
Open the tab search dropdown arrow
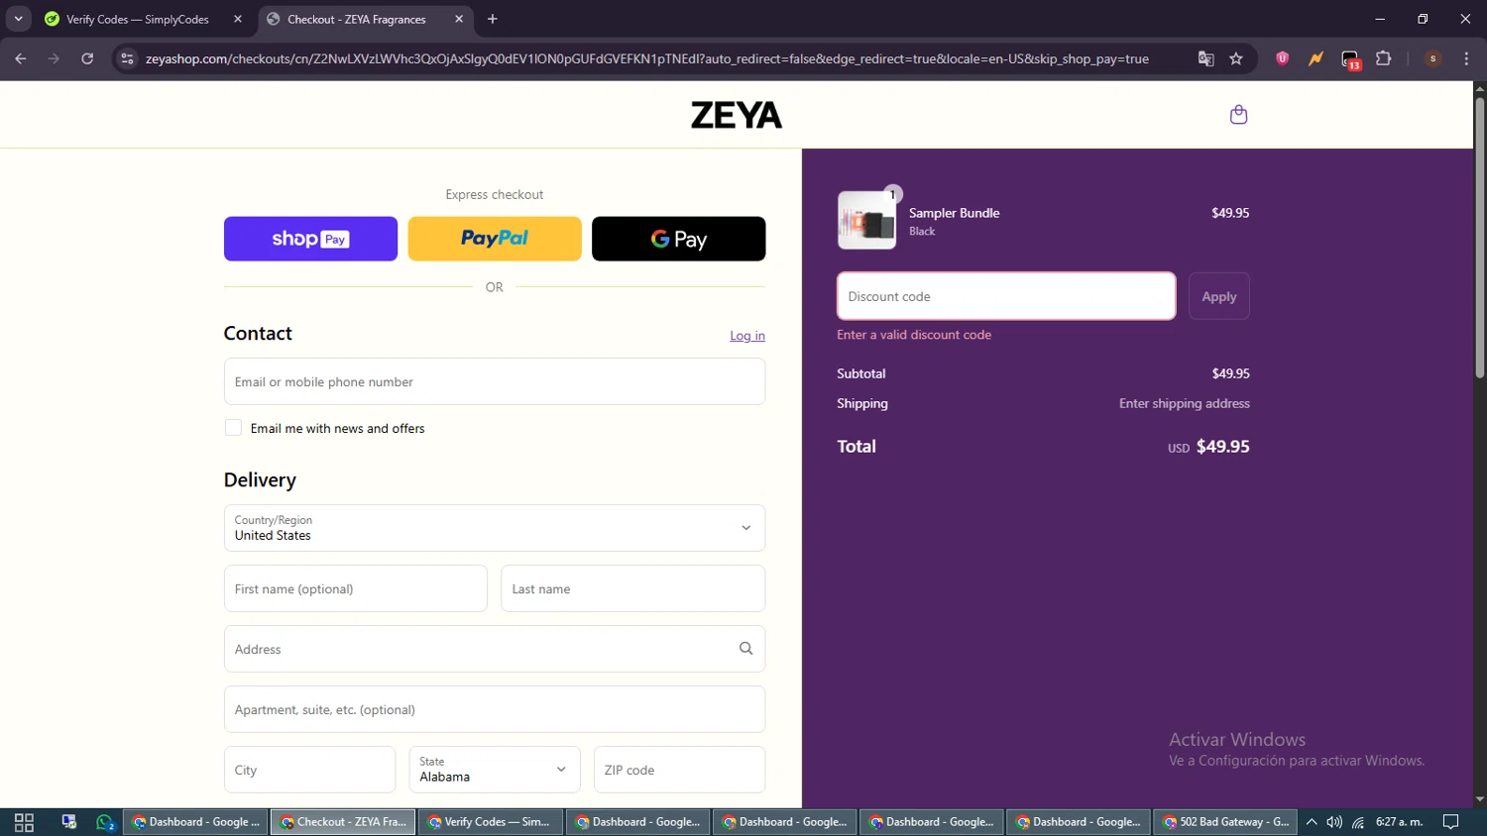tap(18, 19)
